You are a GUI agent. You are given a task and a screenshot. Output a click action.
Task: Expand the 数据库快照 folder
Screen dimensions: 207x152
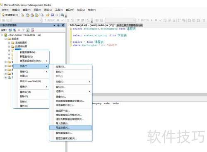coord(9,47)
